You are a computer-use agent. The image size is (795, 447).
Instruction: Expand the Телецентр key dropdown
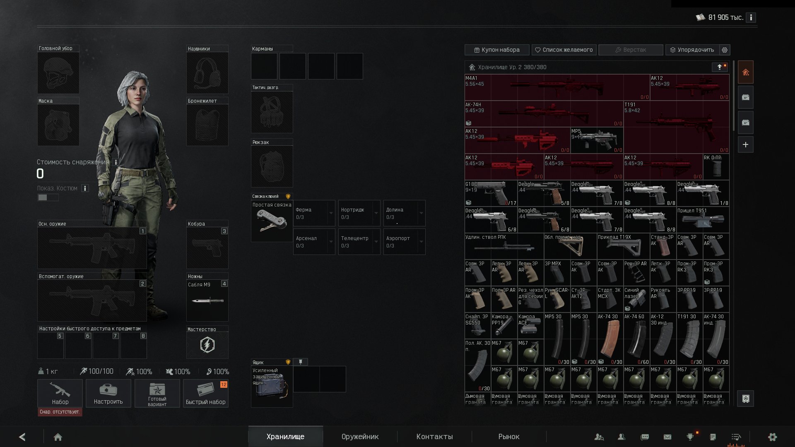(376, 242)
